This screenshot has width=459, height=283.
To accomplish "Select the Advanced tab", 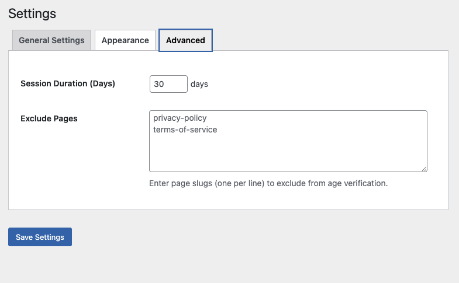I will pyautogui.click(x=185, y=40).
